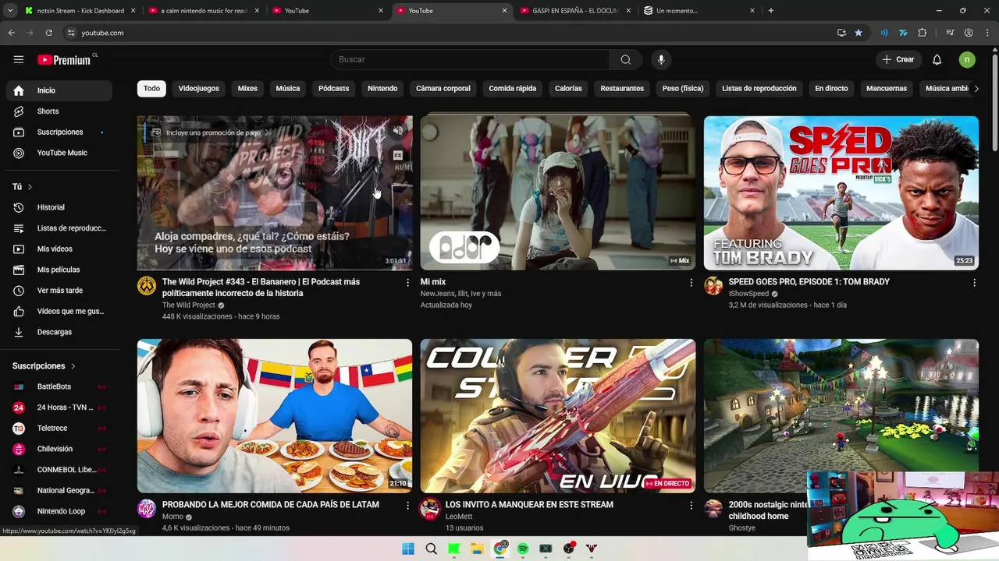The image size is (999, 561).
Task: Open YouTube Music from sidebar
Action: (x=59, y=153)
